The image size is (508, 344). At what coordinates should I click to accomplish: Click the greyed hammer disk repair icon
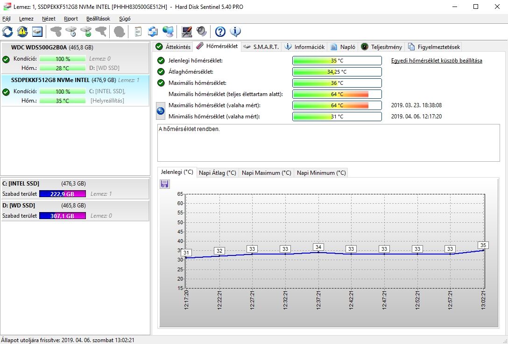click(101, 32)
